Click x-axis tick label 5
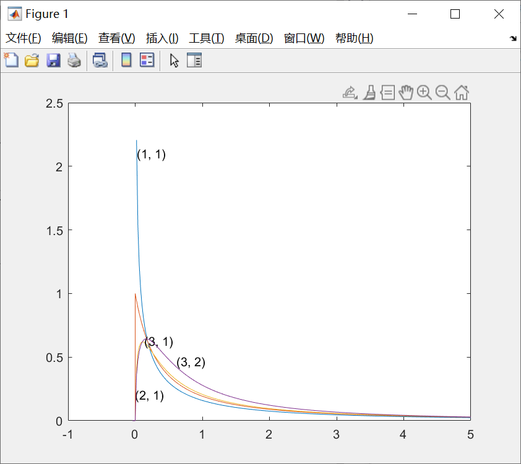The height and width of the screenshot is (464, 521). 470,434
